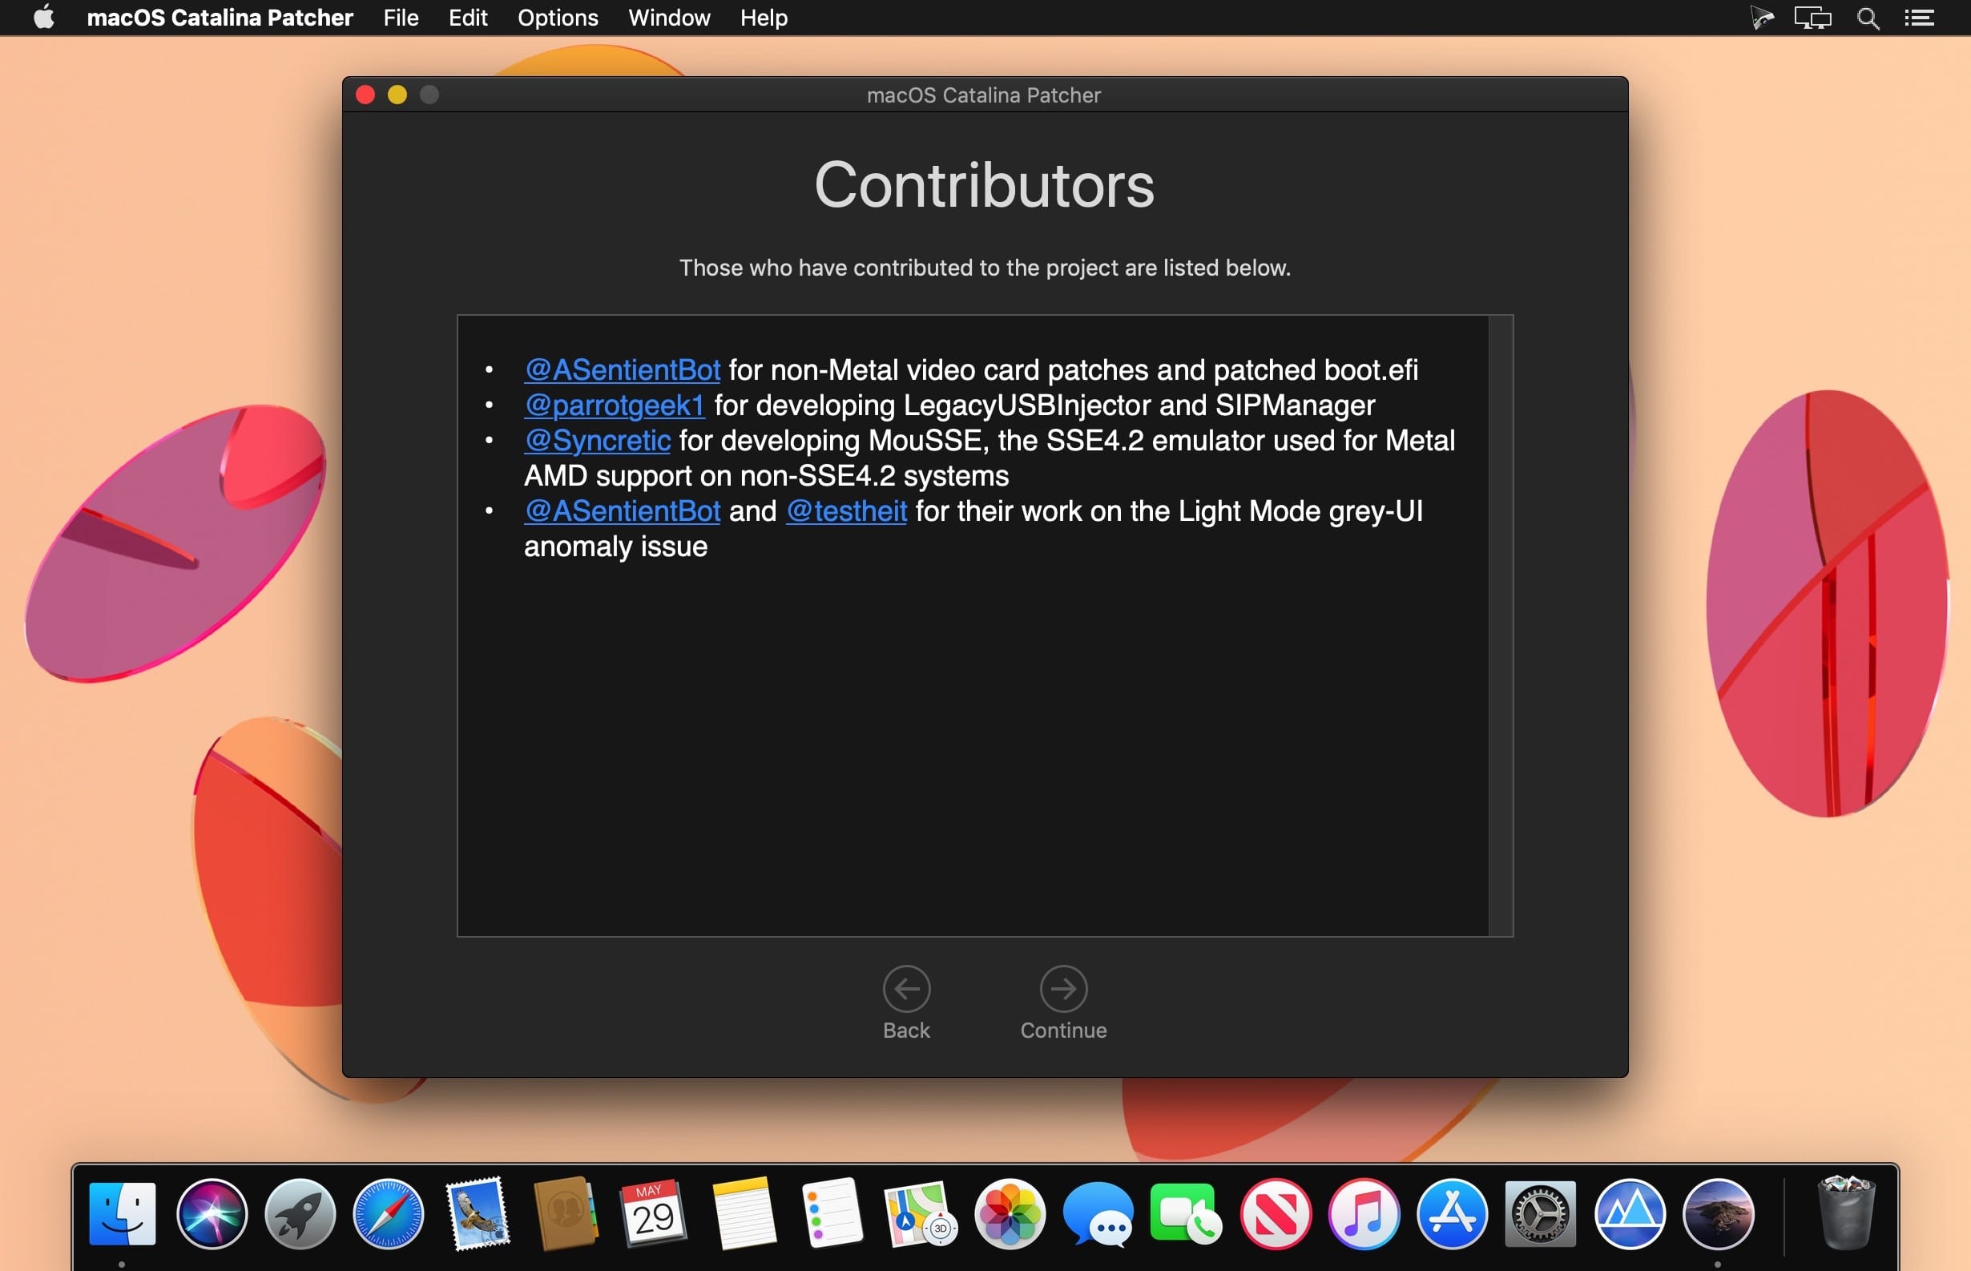This screenshot has height=1271, width=1971.
Task: Open the File menu
Action: (401, 18)
